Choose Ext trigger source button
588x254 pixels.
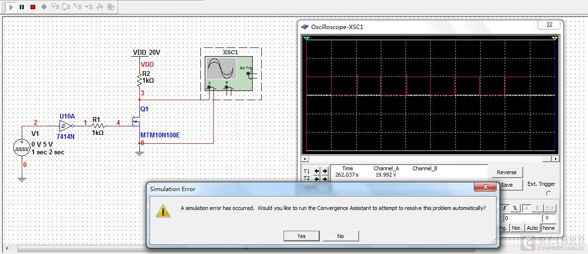pyautogui.click(x=549, y=208)
